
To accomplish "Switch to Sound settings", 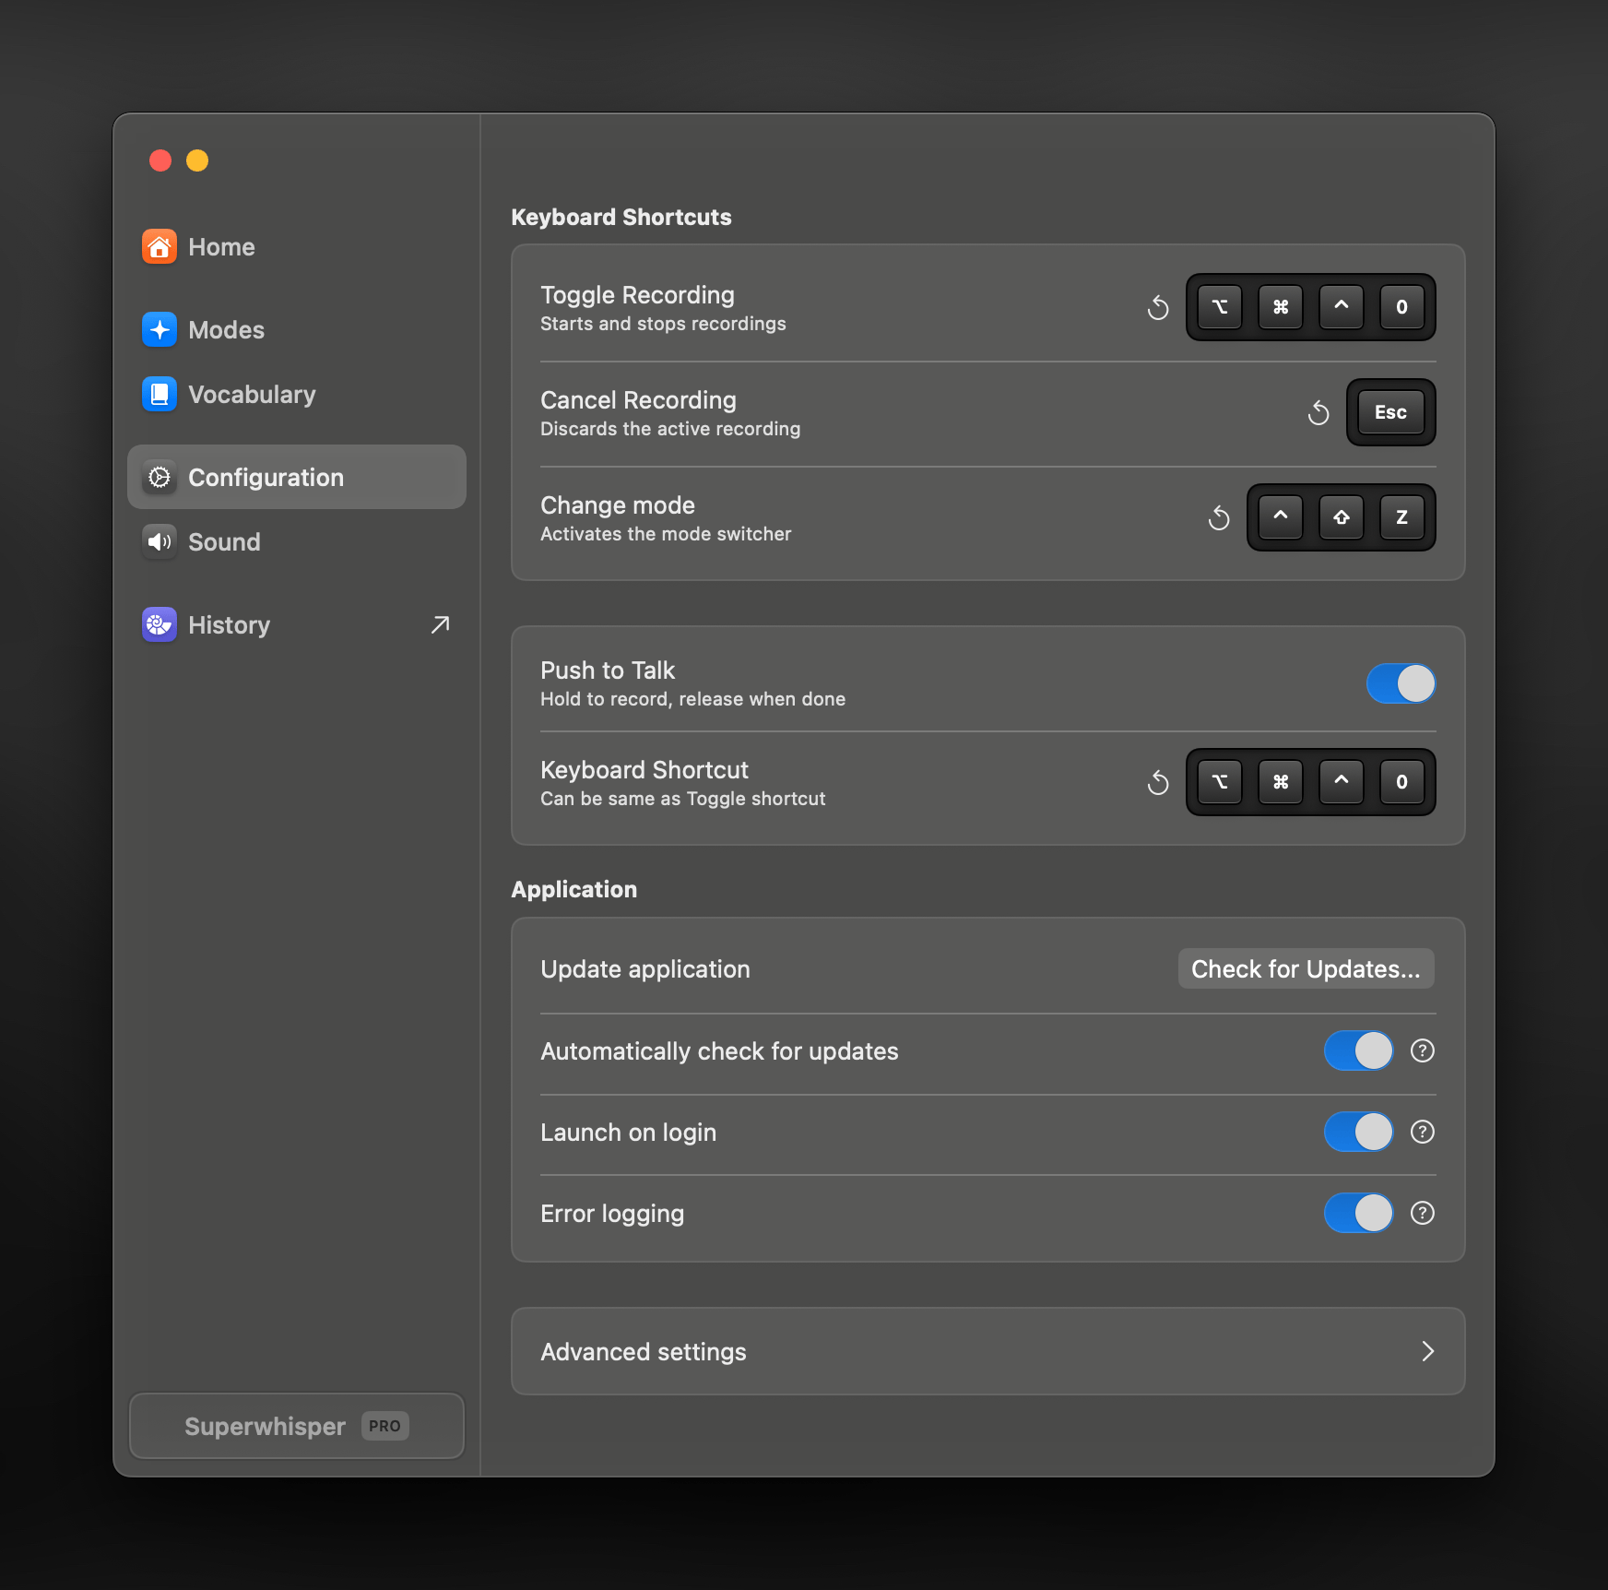I will 296,541.
